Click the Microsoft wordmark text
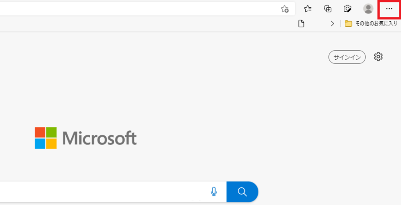Viewport: 401px width, 205px height. click(99, 138)
